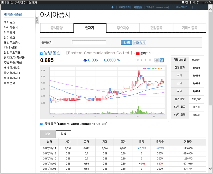Open help via question mark icon

198,2
